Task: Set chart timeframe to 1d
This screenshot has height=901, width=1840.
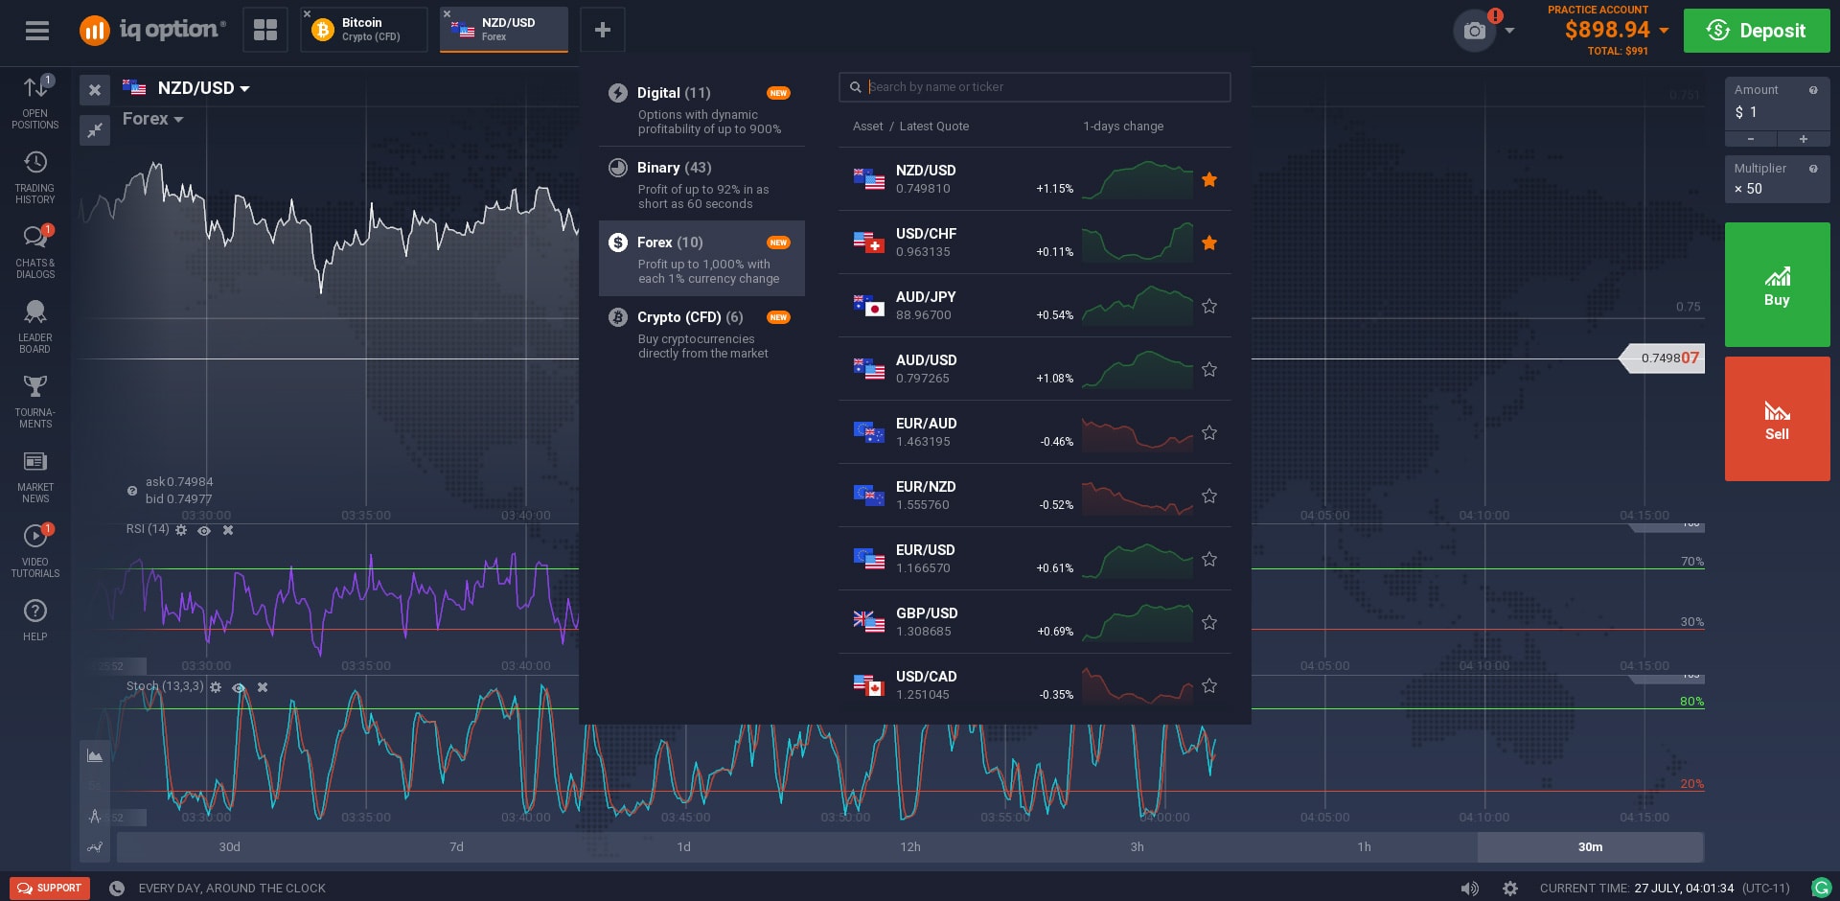Action: [683, 847]
